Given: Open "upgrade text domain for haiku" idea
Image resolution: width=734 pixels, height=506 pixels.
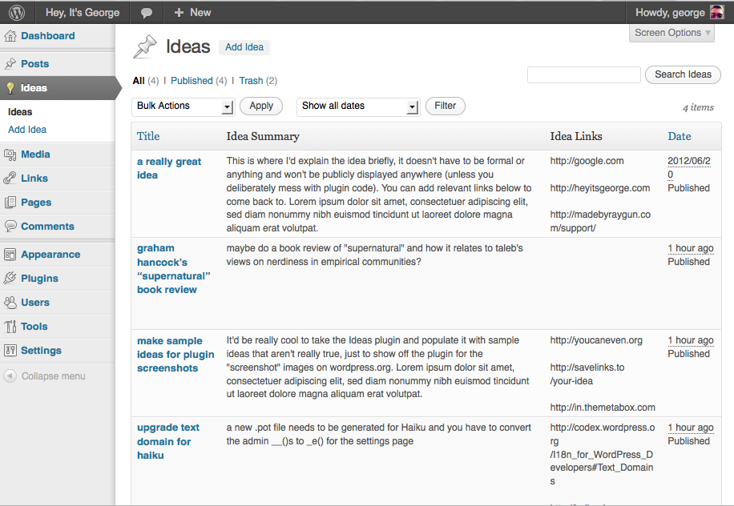Looking at the screenshot, I should pos(168,441).
